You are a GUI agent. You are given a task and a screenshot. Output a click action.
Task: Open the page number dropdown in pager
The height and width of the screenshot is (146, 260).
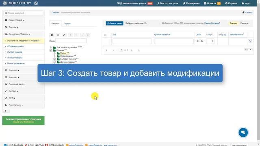pyautogui.click(x=121, y=50)
